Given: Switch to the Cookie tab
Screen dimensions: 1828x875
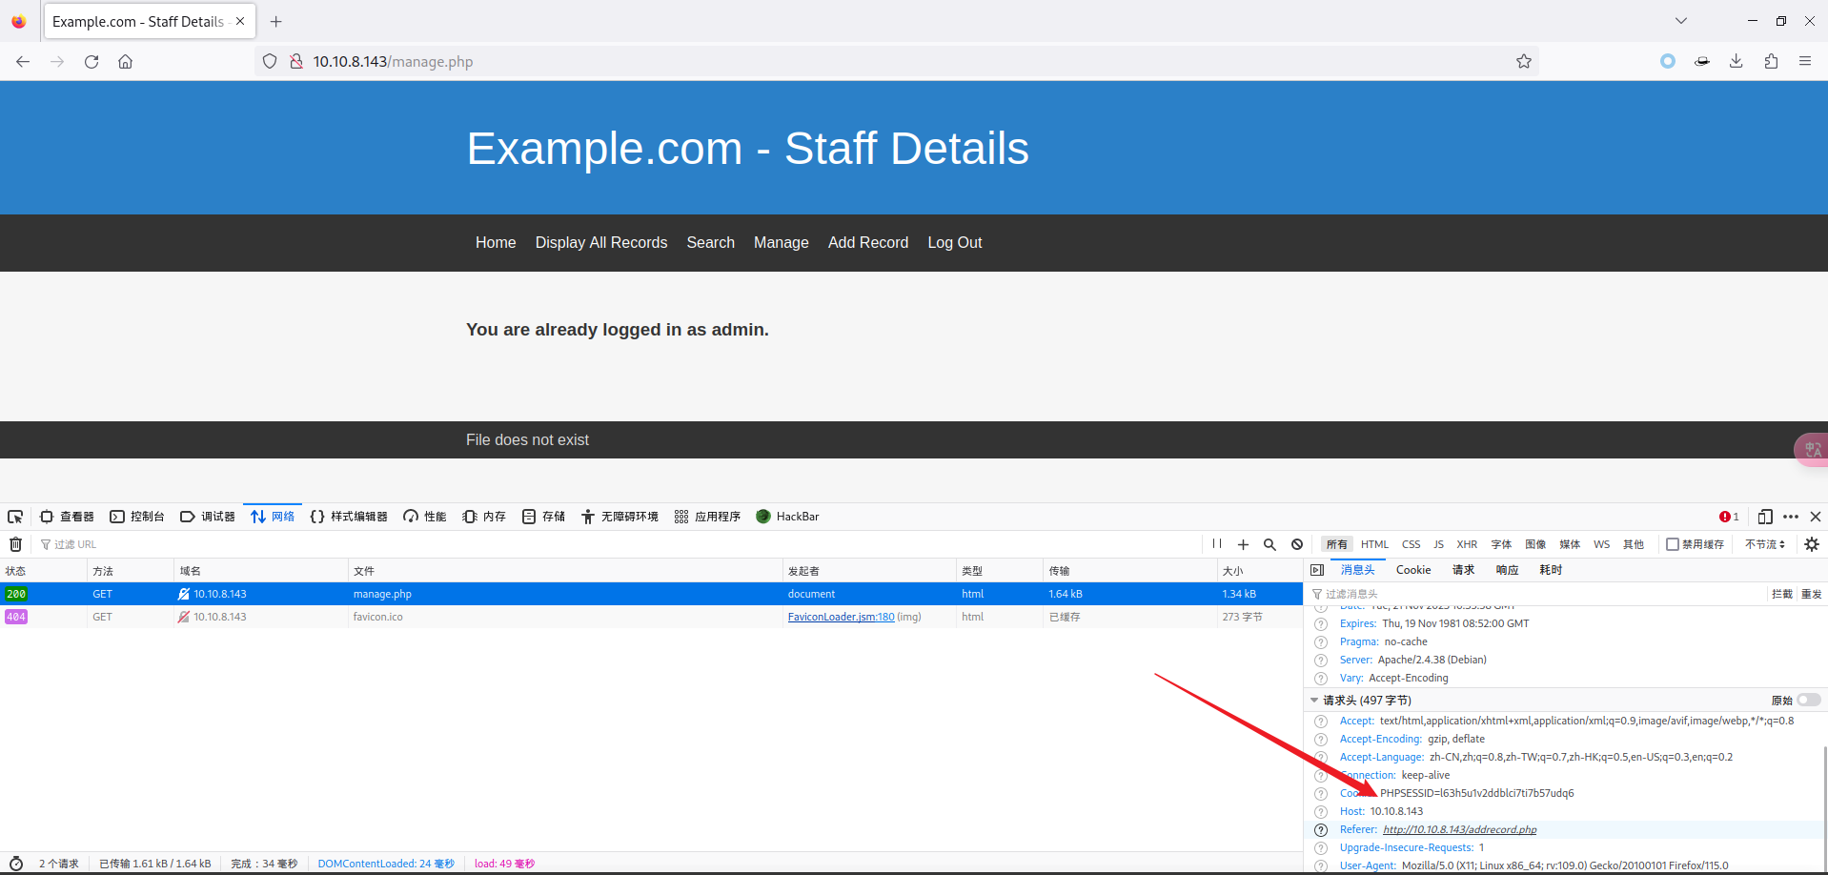Looking at the screenshot, I should [1413, 570].
